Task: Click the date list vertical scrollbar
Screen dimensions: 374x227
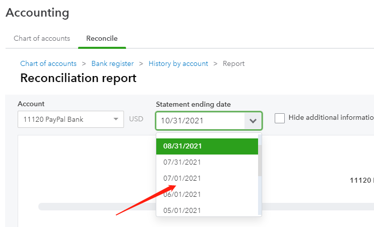Action: 260,156
